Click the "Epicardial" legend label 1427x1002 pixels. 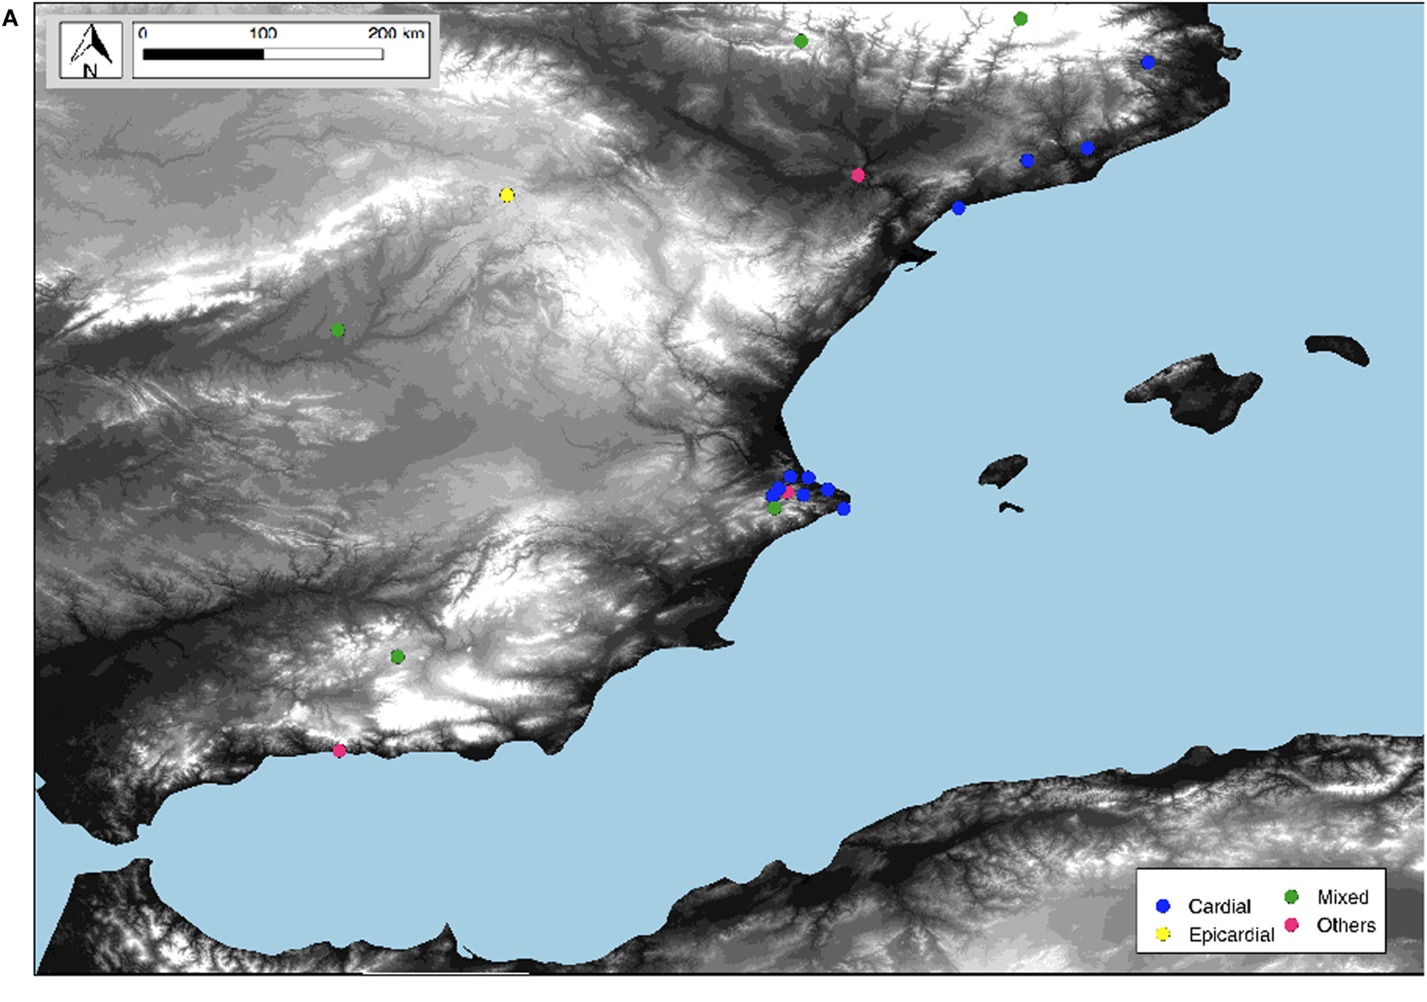pyautogui.click(x=1231, y=934)
